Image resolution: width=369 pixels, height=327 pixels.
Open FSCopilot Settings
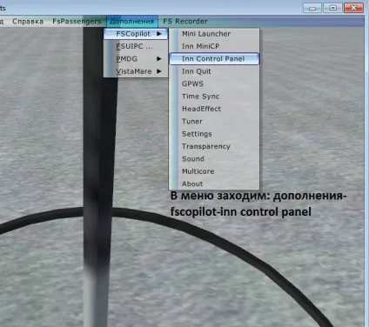(214, 134)
